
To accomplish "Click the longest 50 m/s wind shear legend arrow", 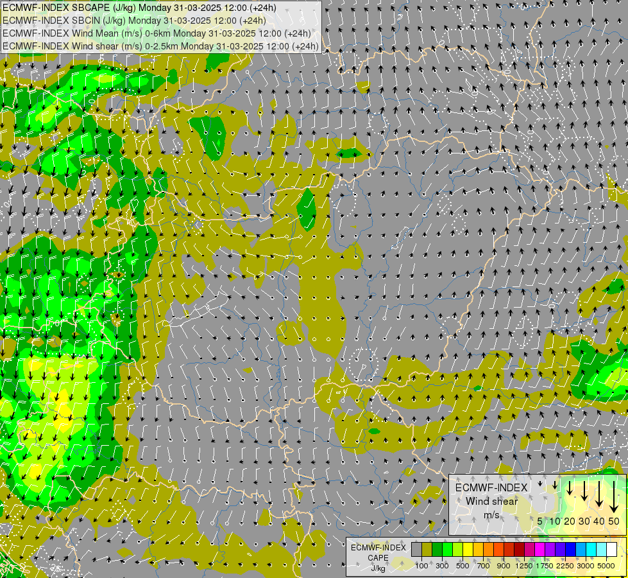I will (614, 497).
